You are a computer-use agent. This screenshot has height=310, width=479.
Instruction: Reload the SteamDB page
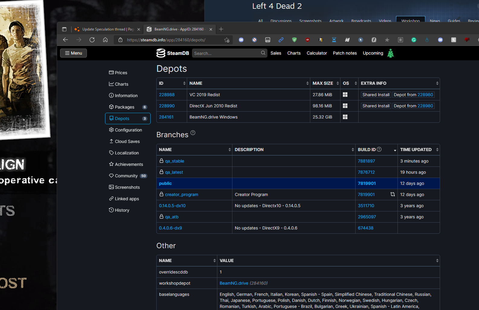[x=92, y=40]
